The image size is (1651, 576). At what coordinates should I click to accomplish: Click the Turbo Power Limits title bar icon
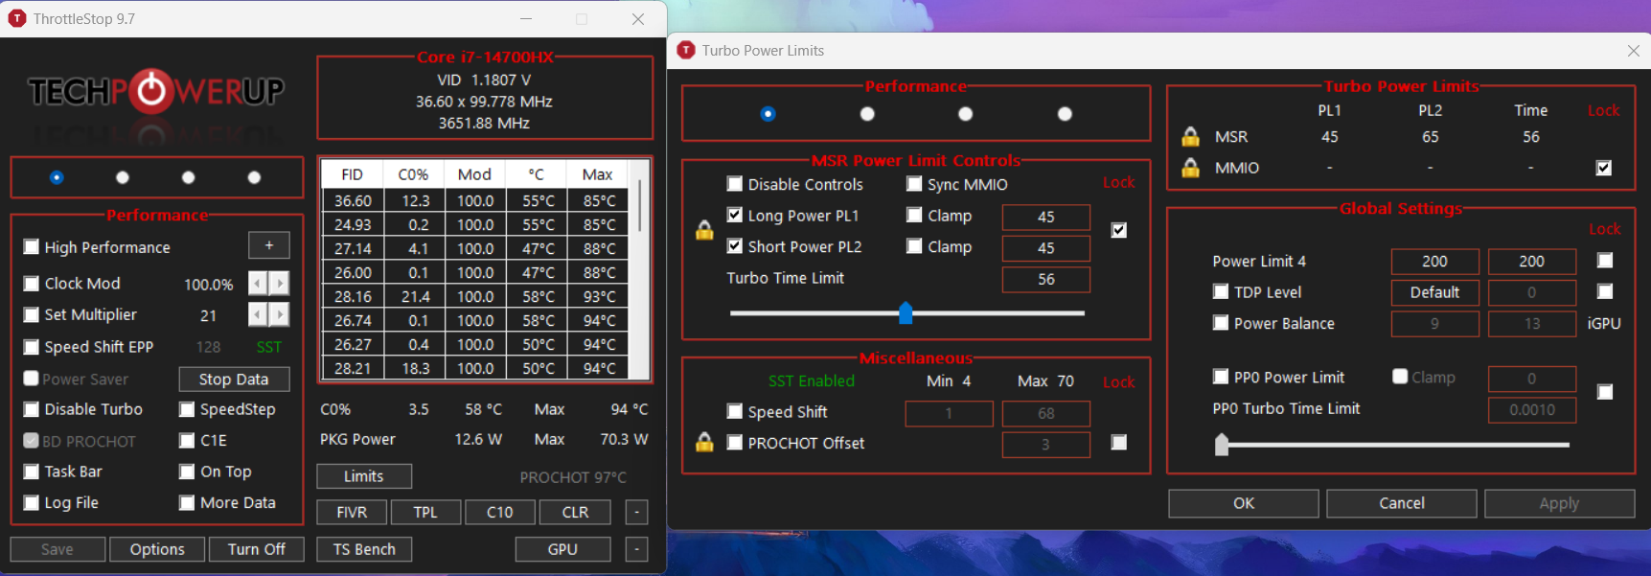686,50
